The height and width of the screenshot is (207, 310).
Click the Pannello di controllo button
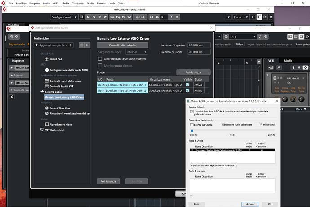tap(122, 45)
